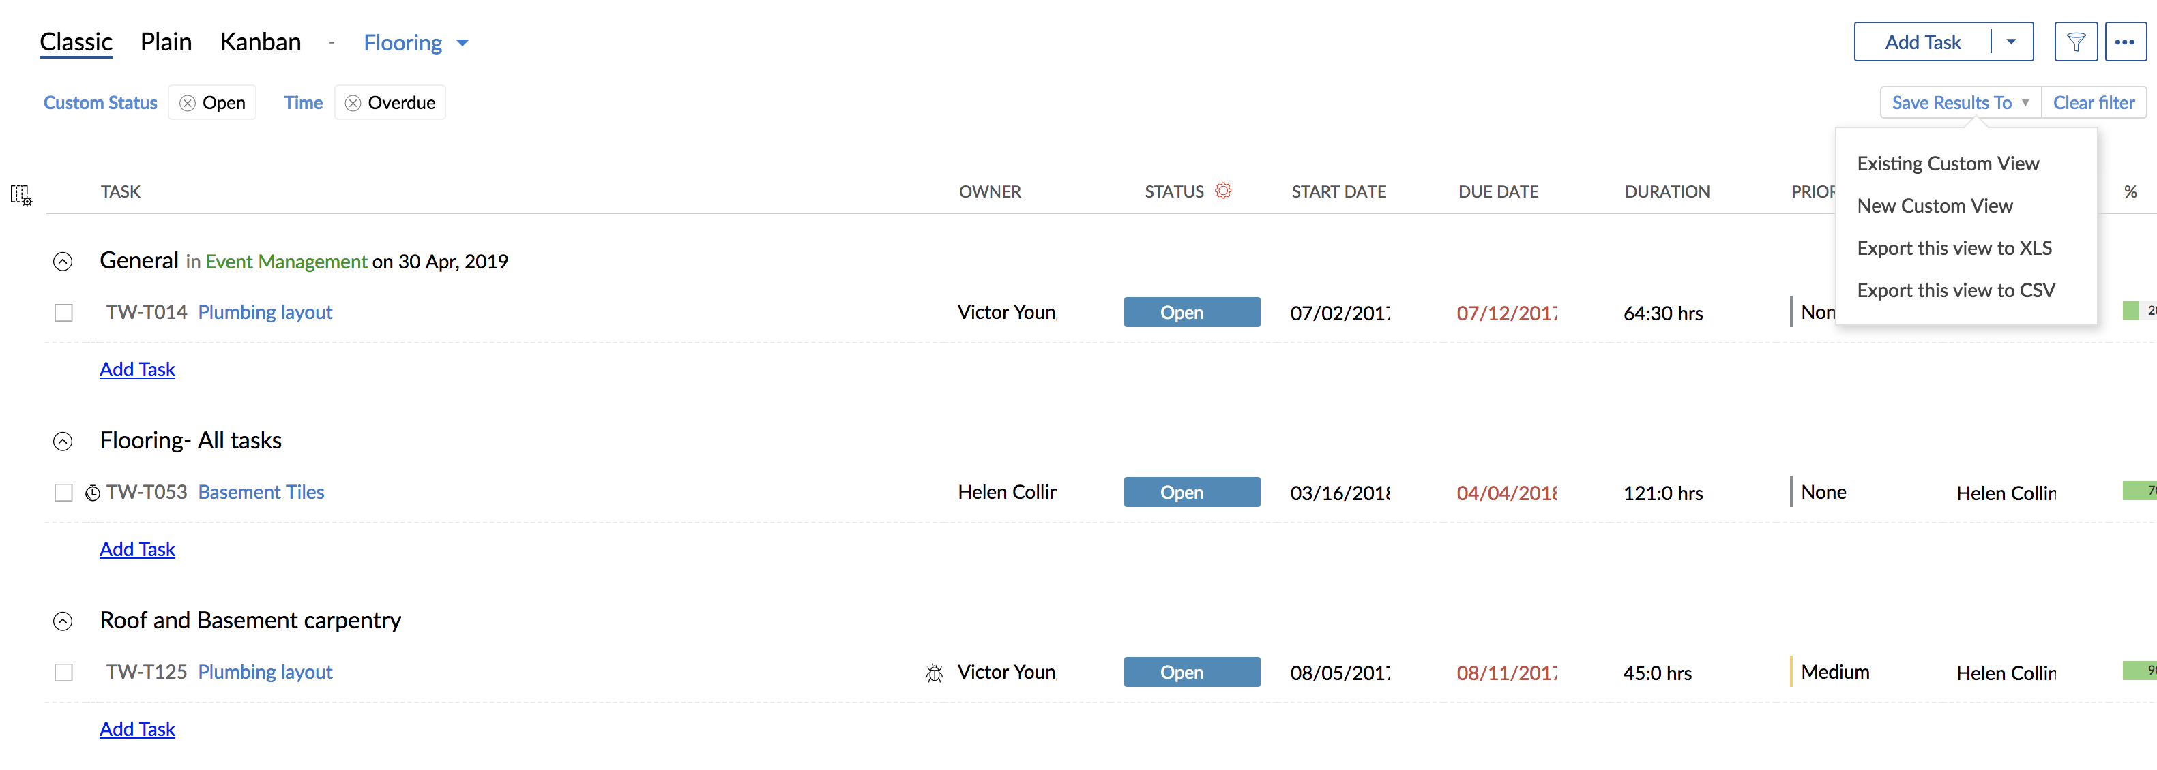The image size is (2157, 770).
Task: Click the Clear filter button
Action: 2094,103
